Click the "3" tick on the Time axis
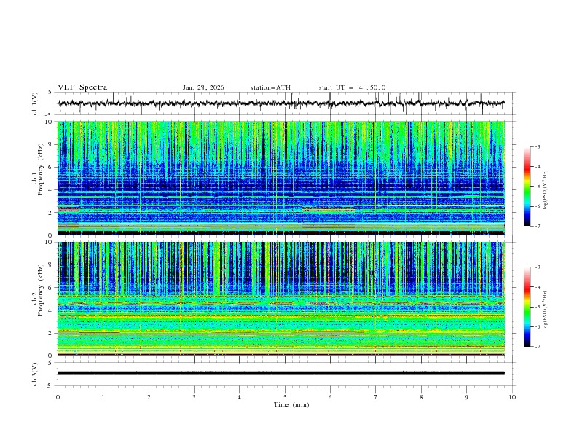 (194, 397)
